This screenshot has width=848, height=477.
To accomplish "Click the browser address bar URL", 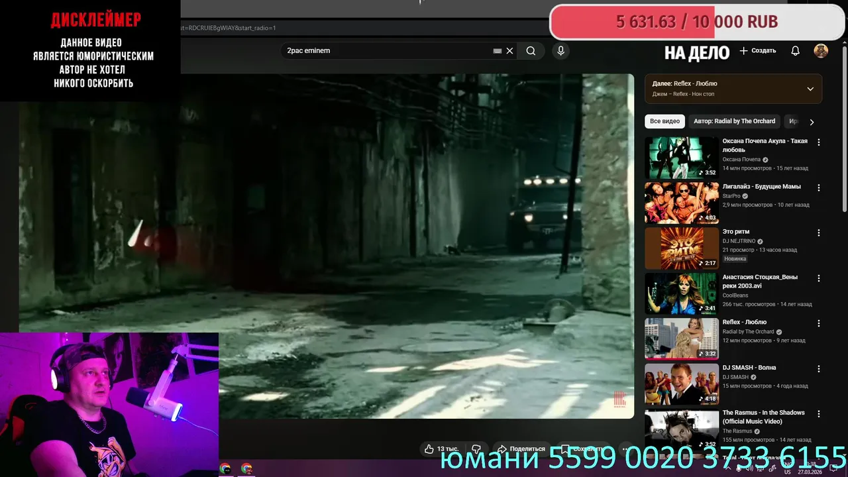I will 229,28.
